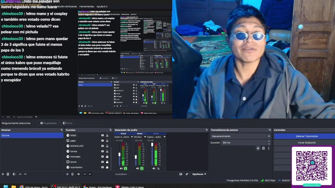335x188 pixels.
Task: Hide the DONOCLIPS source
Action: pos(103,146)
